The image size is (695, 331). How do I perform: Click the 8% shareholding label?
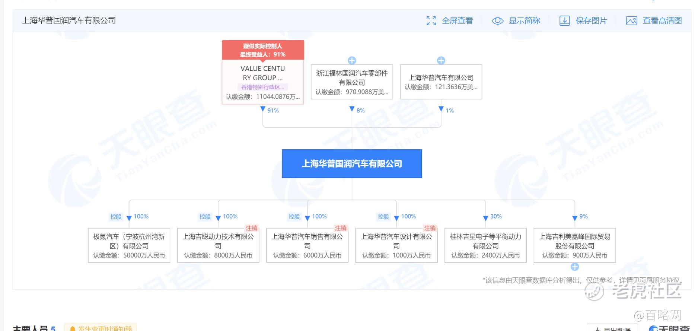click(x=360, y=111)
